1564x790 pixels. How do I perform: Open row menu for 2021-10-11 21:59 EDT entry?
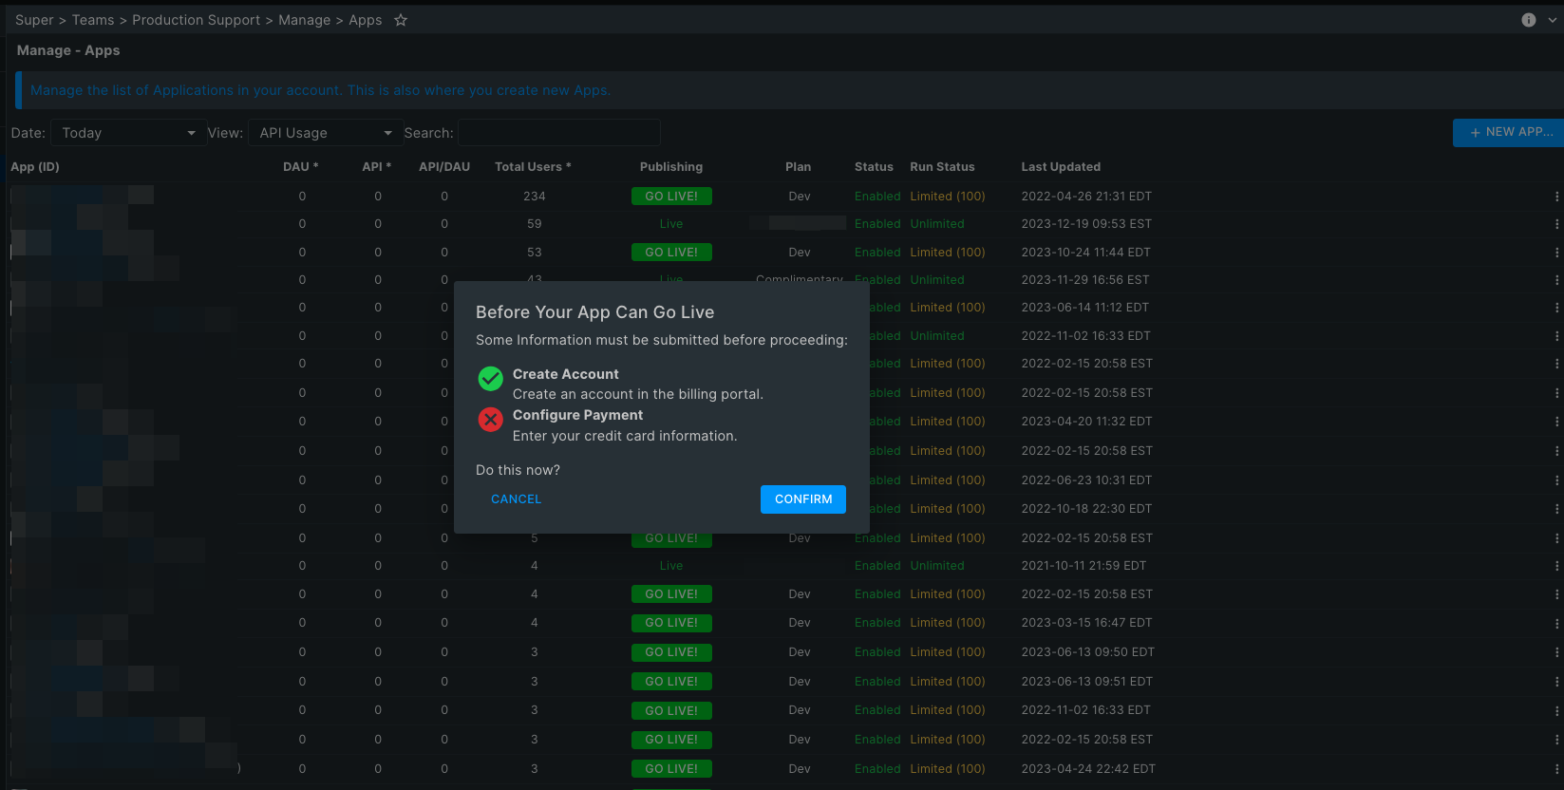coord(1556,566)
